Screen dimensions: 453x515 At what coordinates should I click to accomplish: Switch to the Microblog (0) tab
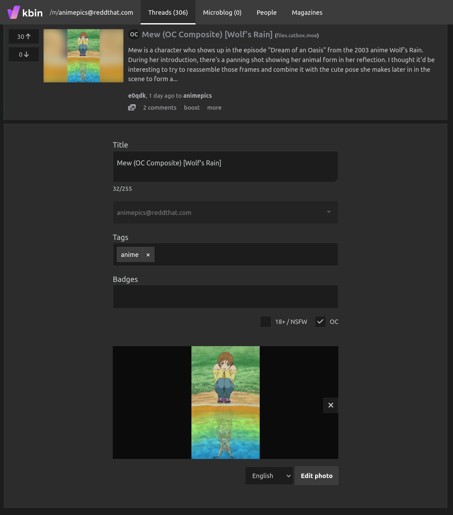click(x=222, y=13)
